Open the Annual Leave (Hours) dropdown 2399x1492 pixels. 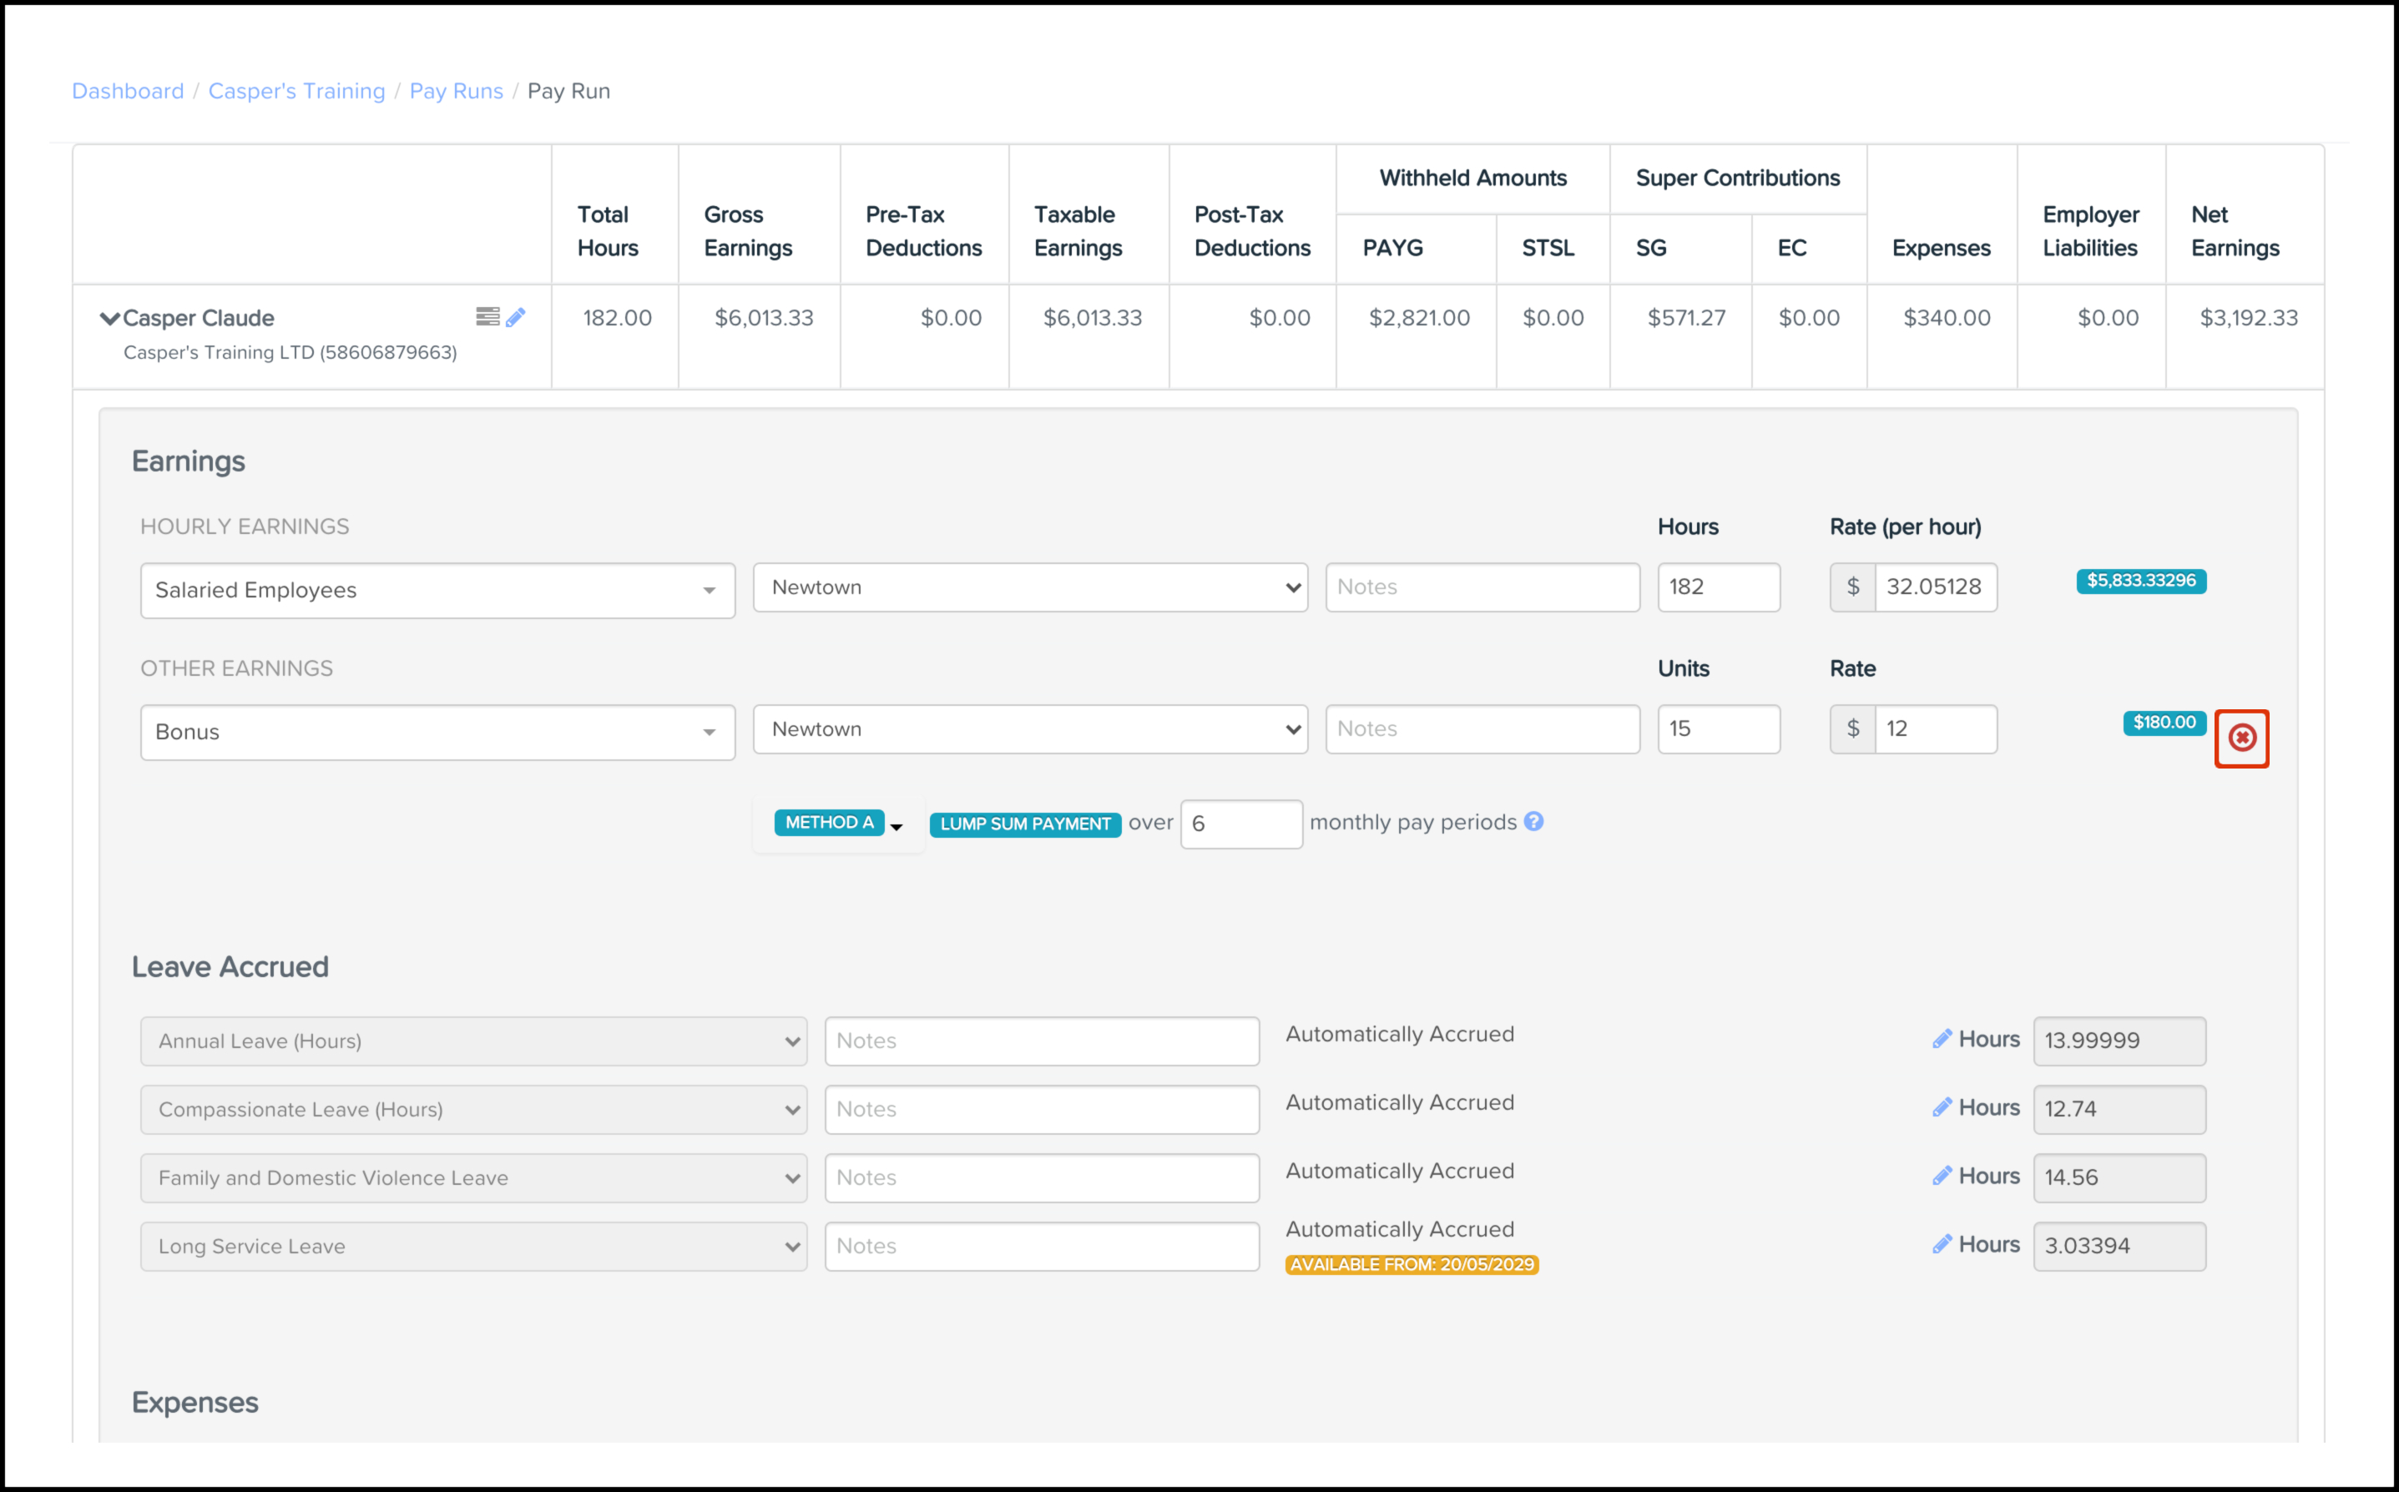(472, 1041)
